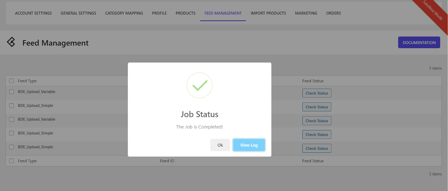Switch to Marketing tab
448x191 pixels.
[306, 13]
